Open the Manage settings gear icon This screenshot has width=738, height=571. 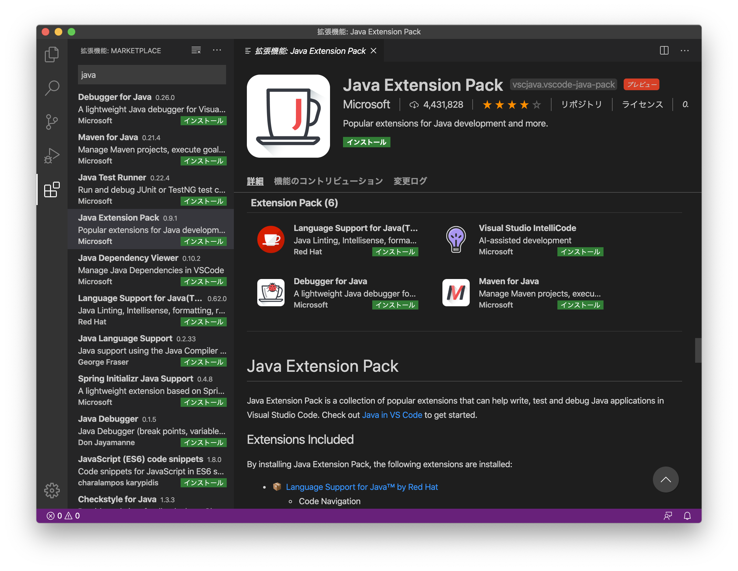pyautogui.click(x=52, y=491)
